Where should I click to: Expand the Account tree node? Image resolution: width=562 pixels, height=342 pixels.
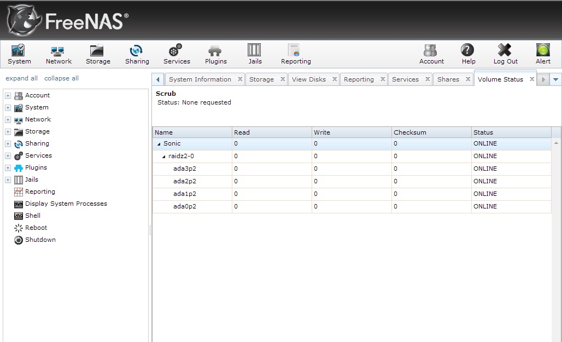pos(8,95)
